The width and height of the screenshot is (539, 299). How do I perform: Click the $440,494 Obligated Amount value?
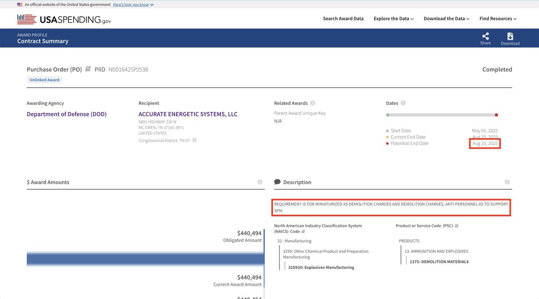[x=249, y=233]
